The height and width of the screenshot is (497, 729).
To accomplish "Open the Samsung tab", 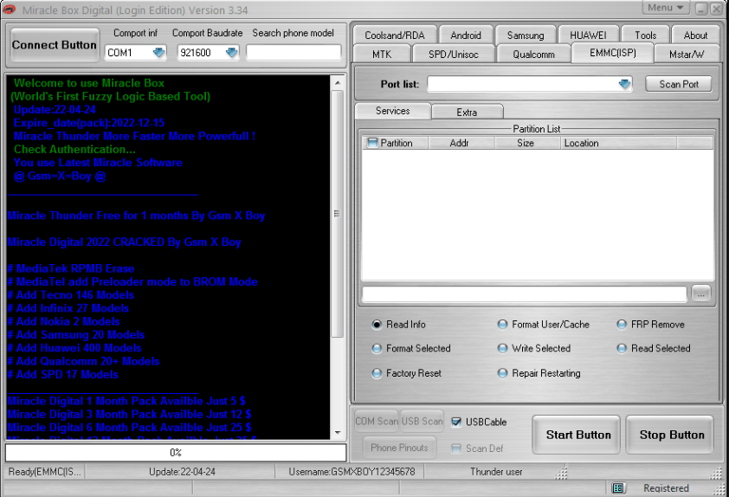I will coord(526,35).
